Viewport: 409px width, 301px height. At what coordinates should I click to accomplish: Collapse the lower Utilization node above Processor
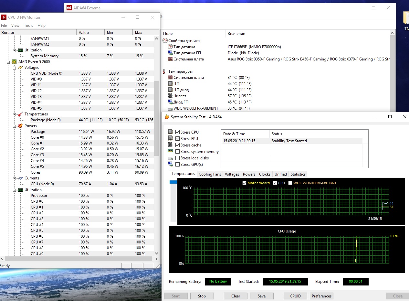[x=14, y=190]
